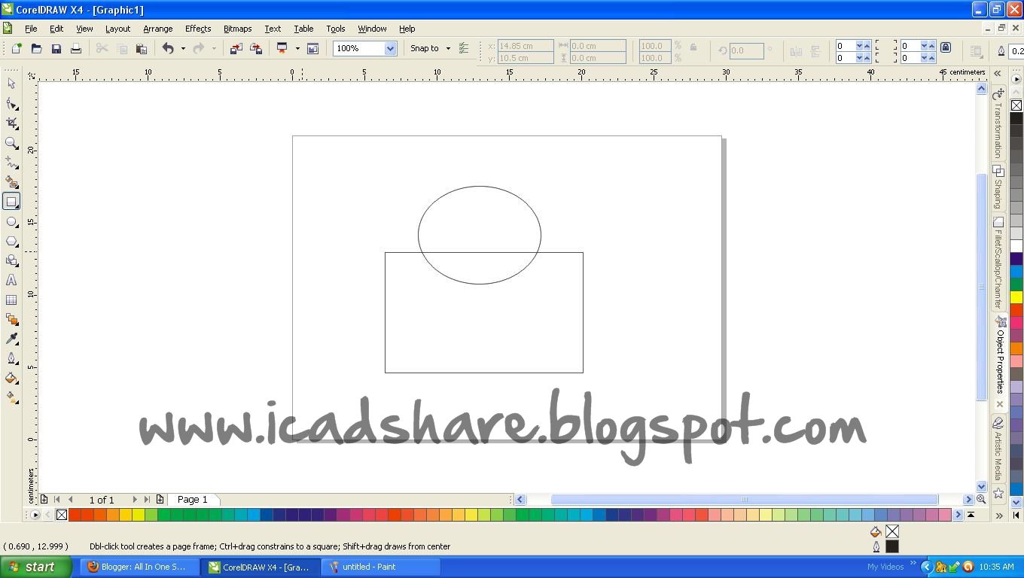1024x578 pixels.
Task: Select the Interactive Blend tool
Action: tap(11, 319)
